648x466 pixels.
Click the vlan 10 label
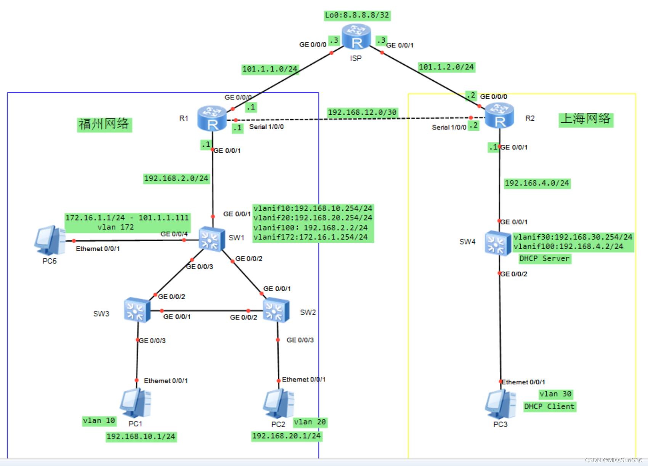pyautogui.click(x=99, y=421)
